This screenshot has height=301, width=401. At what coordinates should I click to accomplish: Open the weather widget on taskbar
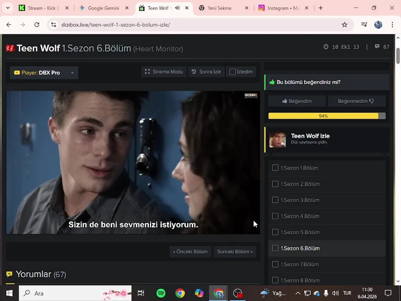tap(273, 293)
